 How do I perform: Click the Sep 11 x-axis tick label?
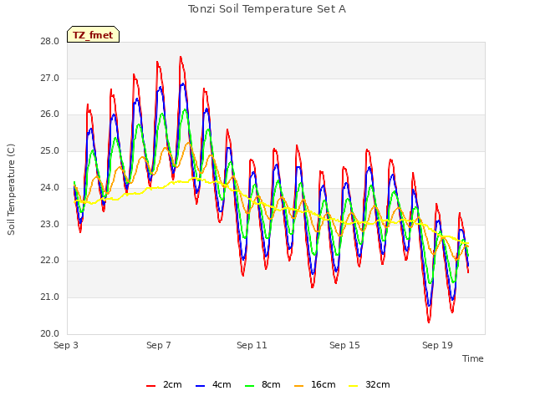pyautogui.click(x=252, y=345)
